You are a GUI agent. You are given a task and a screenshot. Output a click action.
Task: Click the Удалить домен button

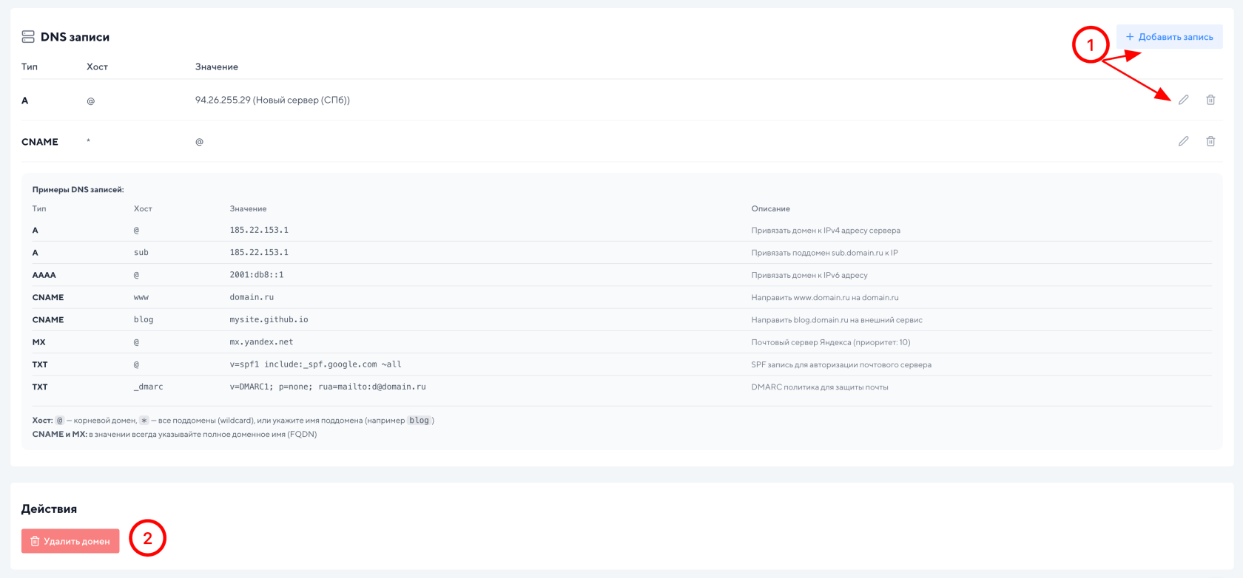(x=70, y=541)
